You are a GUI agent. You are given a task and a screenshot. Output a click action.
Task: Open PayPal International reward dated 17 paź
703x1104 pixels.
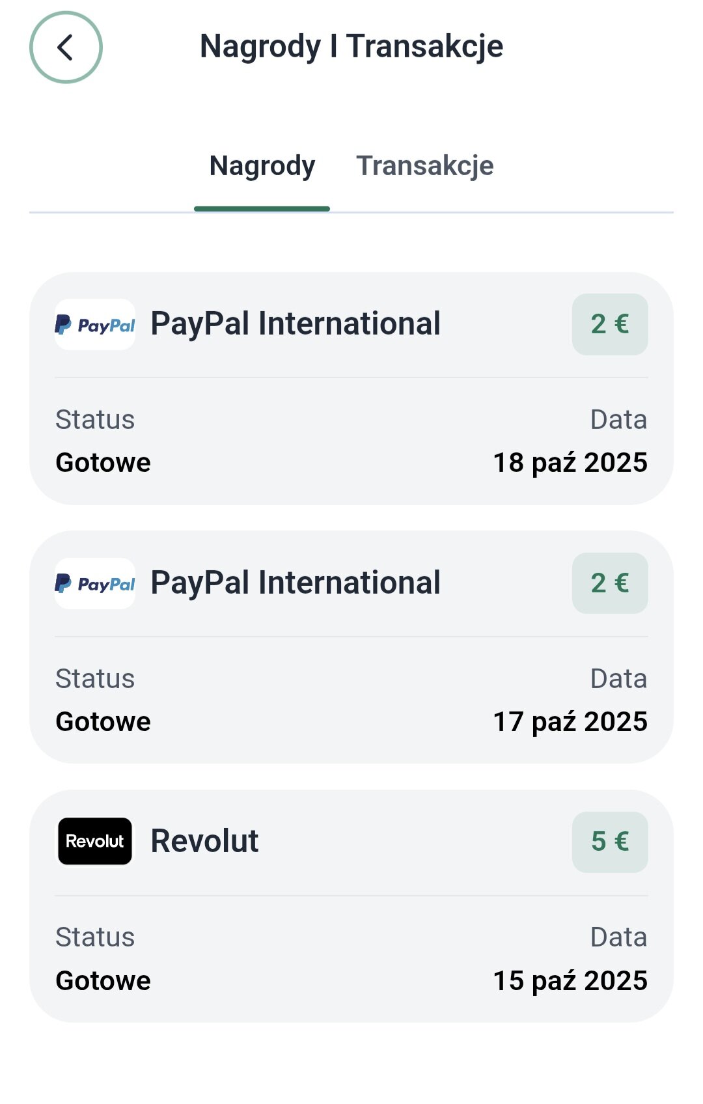(x=296, y=583)
